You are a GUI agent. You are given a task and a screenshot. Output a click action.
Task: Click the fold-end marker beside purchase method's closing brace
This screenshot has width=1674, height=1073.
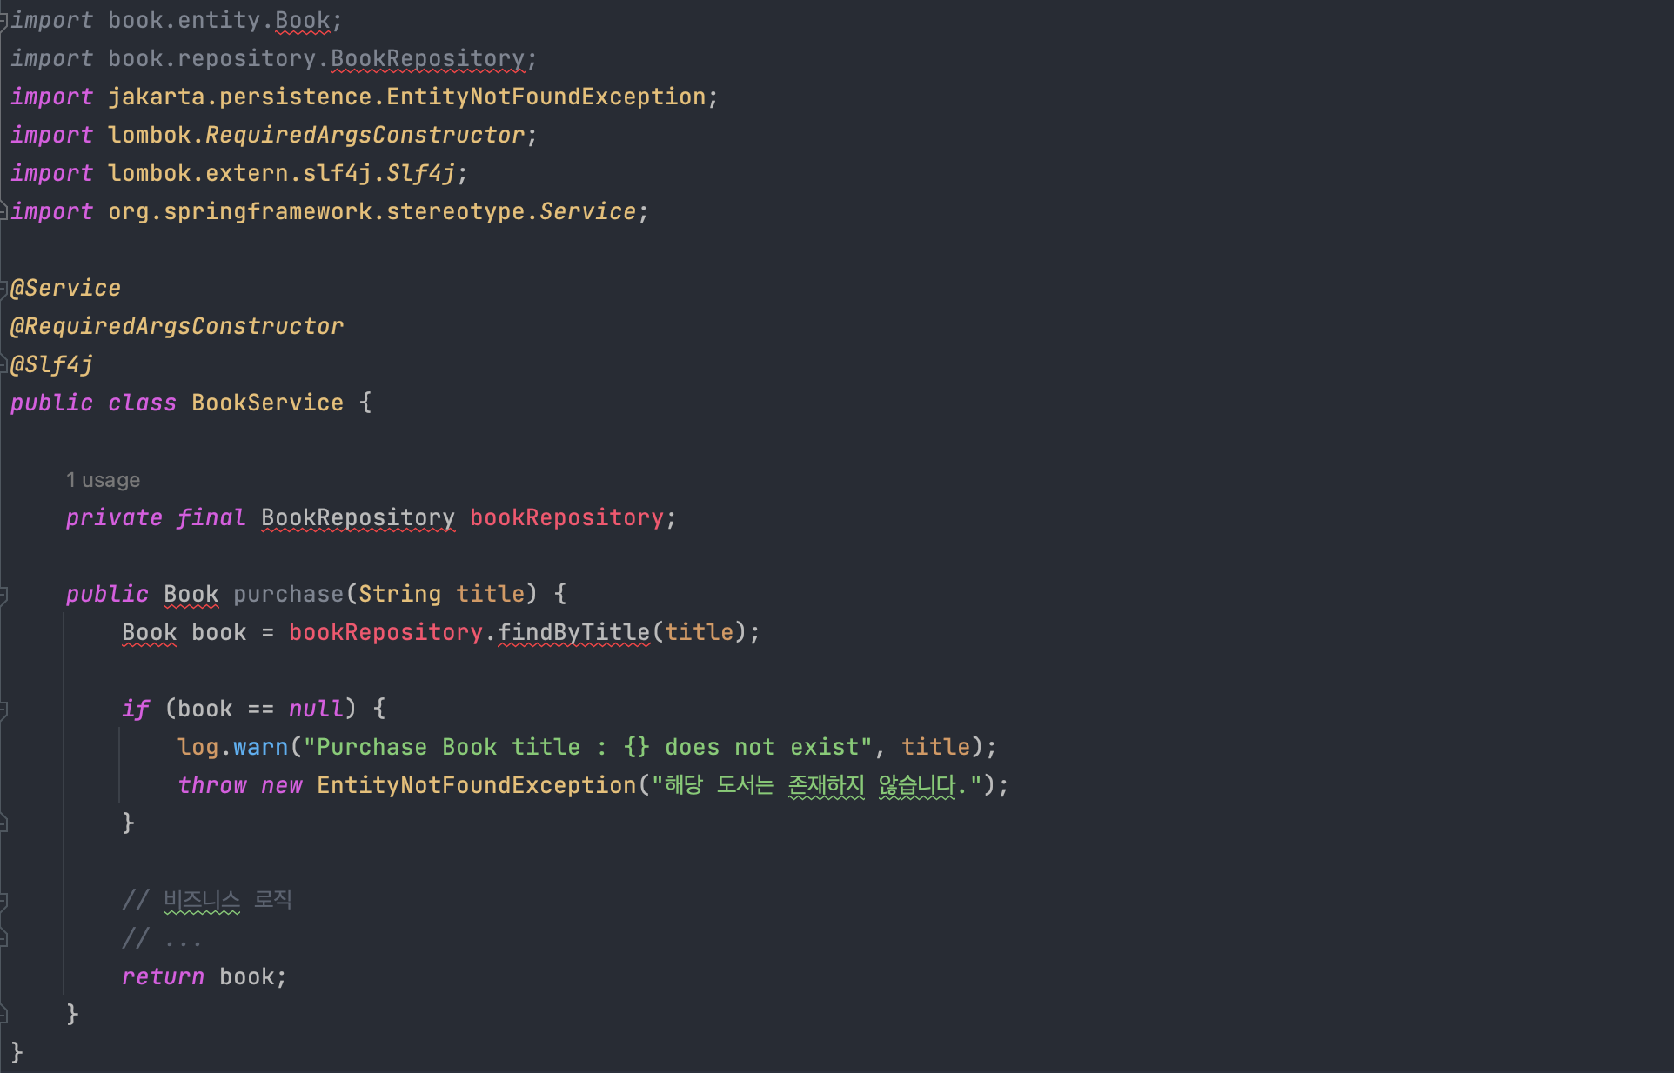[3, 1014]
